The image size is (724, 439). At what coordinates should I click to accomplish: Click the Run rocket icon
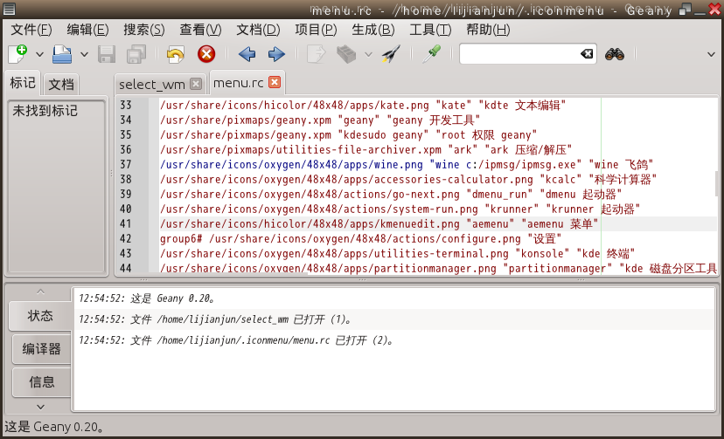[391, 54]
